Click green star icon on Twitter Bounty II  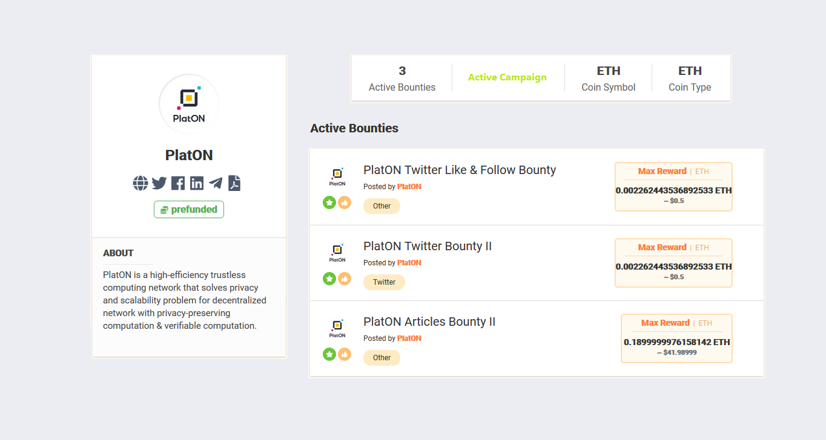click(x=329, y=279)
